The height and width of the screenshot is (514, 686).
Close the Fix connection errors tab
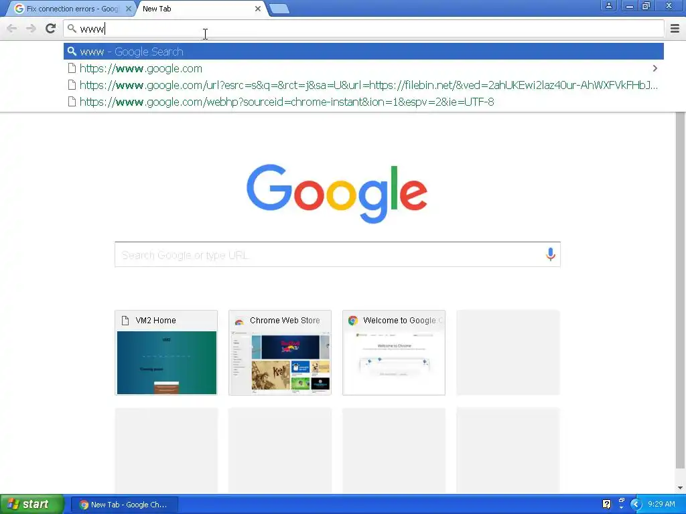coord(128,9)
